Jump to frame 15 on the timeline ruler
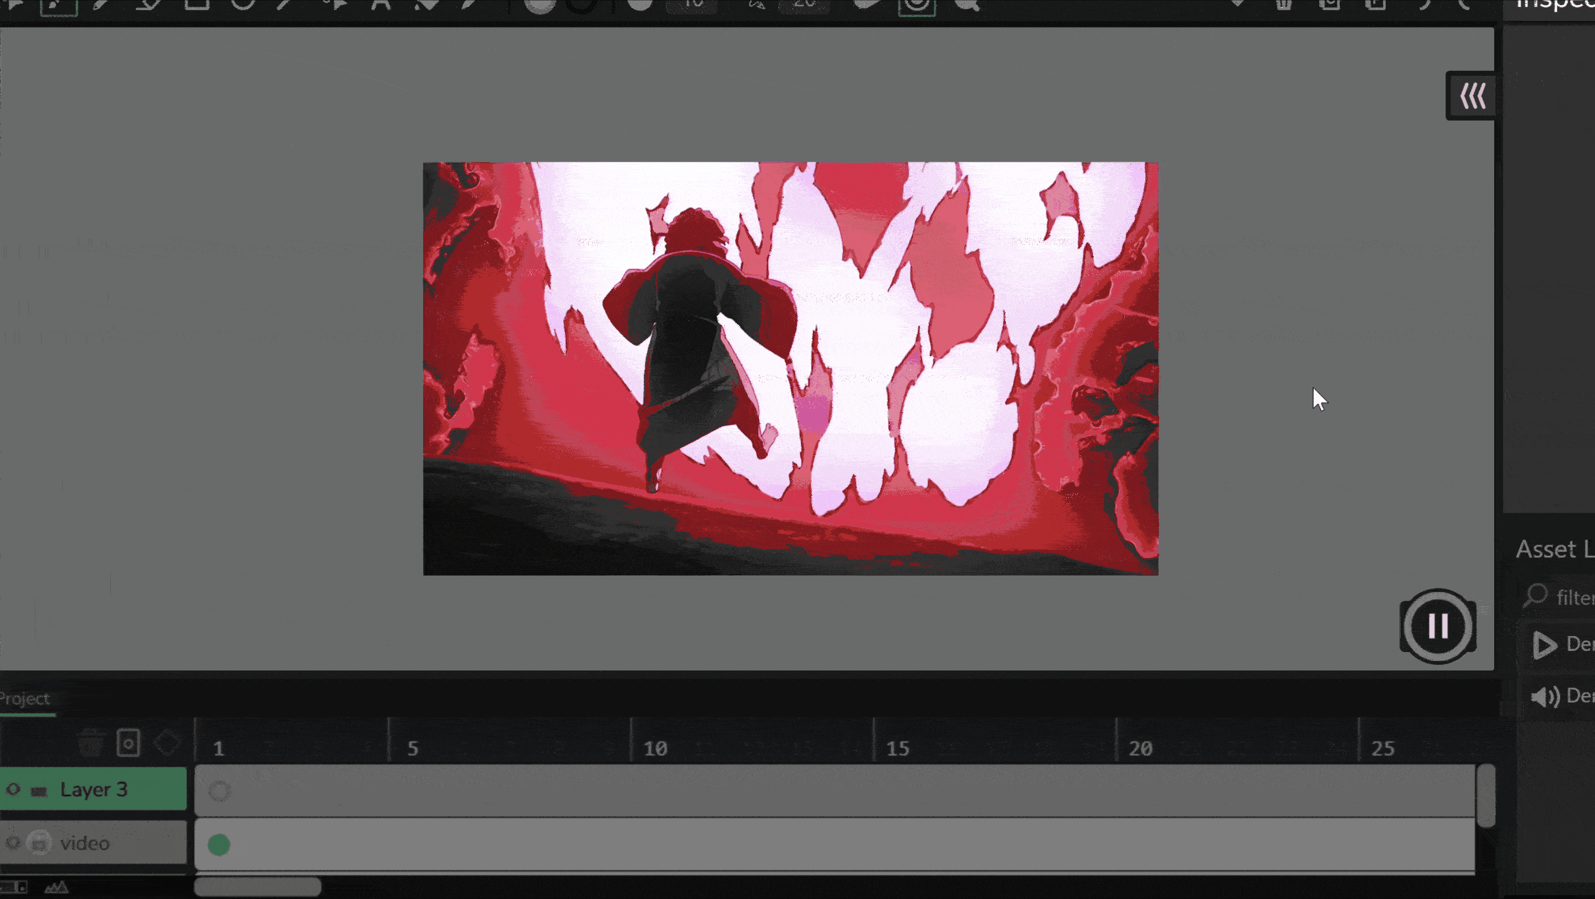The width and height of the screenshot is (1595, 899). click(898, 748)
